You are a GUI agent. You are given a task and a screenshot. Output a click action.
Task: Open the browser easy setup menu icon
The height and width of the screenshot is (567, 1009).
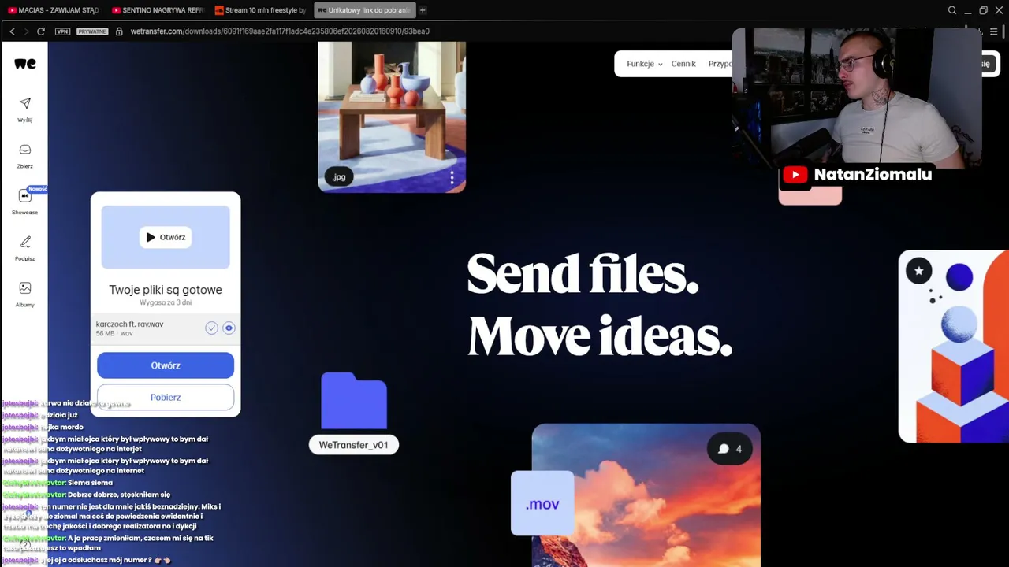click(993, 31)
